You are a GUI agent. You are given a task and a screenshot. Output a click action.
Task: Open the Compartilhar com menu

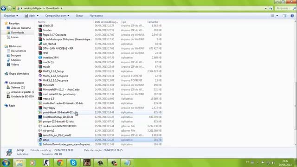(57, 16)
